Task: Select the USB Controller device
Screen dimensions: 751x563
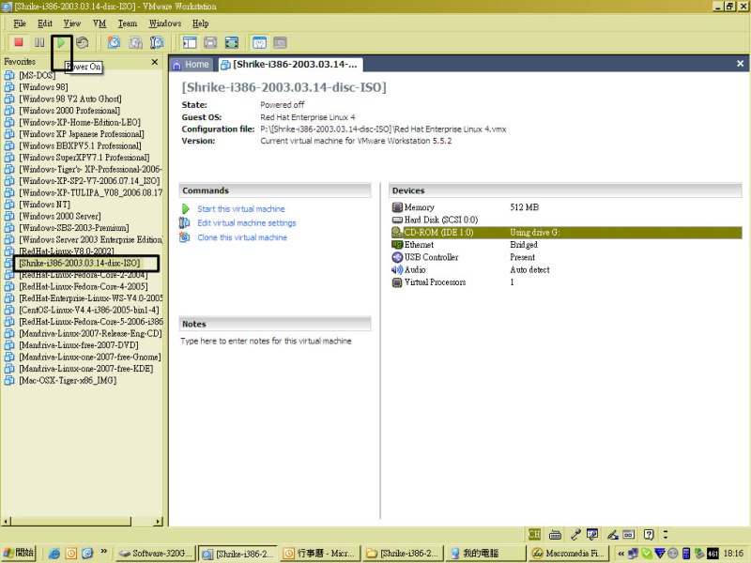Action: [x=566, y=257]
